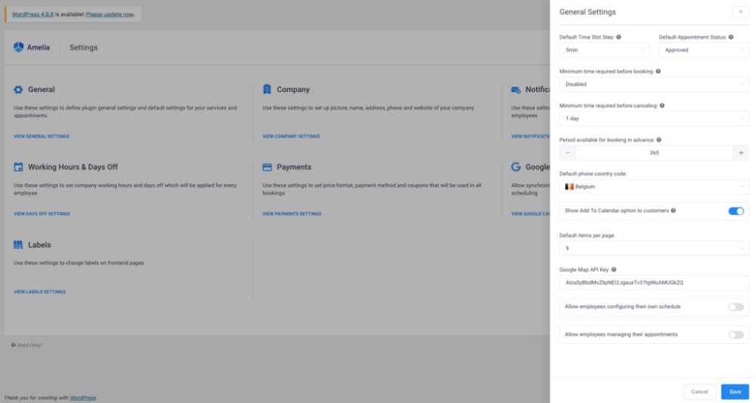Click the General gear icon
Screen dimensions: 756x403
(18, 90)
